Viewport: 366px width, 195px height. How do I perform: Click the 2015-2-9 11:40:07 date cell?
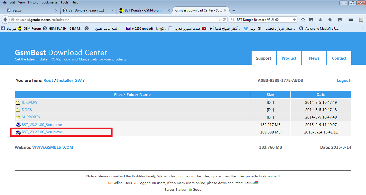321,125
